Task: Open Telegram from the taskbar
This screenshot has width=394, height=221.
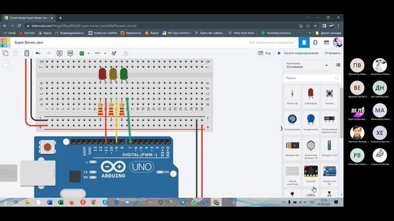Action: [183, 202]
